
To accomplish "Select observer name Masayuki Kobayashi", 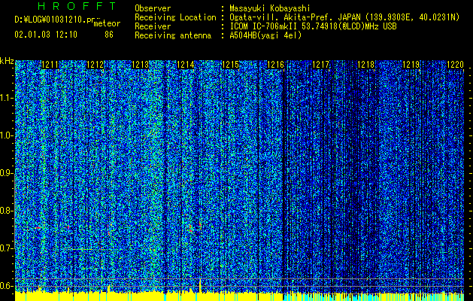I will click(270, 8).
